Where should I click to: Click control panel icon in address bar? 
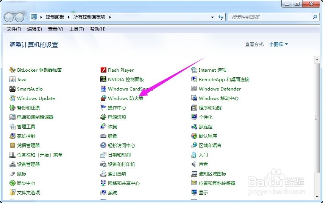34,17
